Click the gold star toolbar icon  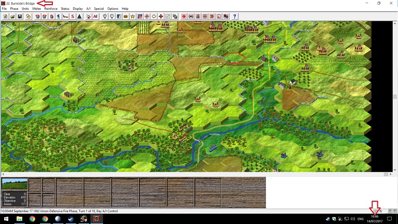coord(133,17)
